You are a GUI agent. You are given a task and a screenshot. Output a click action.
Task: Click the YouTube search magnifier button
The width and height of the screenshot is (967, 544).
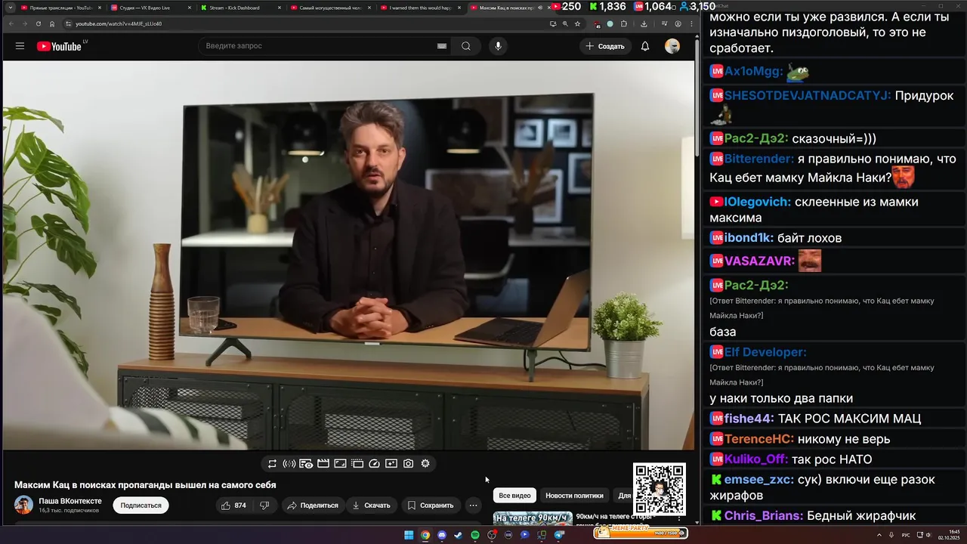pos(466,46)
